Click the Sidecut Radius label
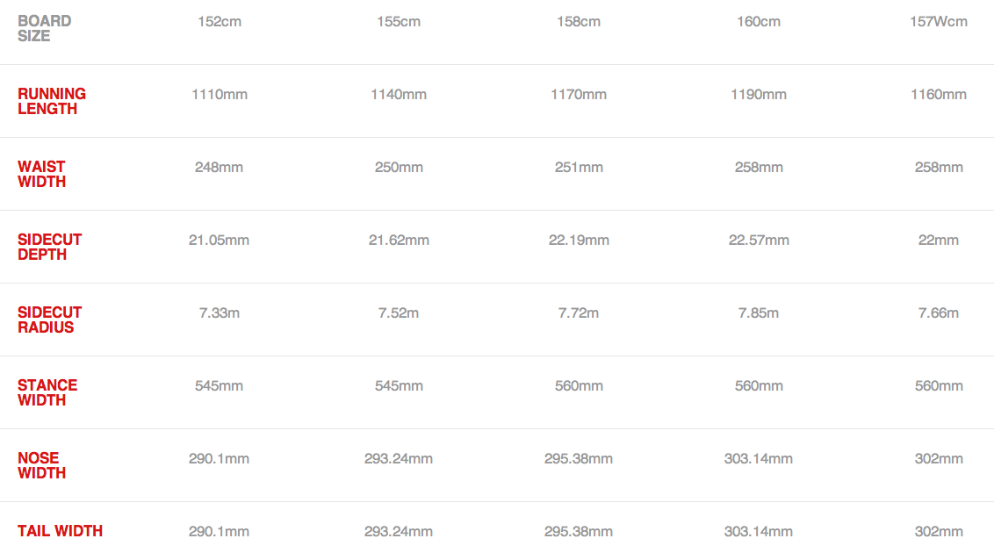This screenshot has width=994, height=553. (49, 320)
